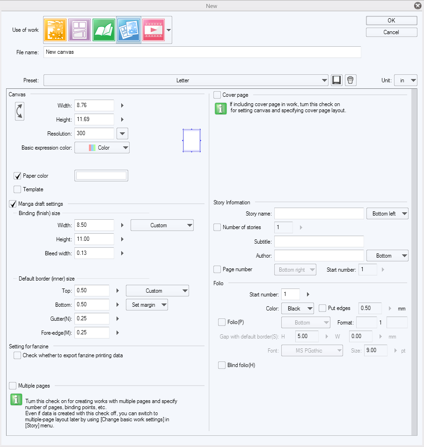424x447 pixels.
Task: Enable the Template checkbox
Action: 17,189
